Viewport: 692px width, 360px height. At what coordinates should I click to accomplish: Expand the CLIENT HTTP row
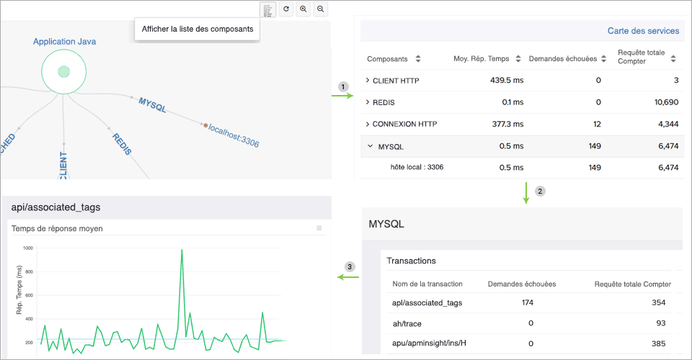coord(368,80)
